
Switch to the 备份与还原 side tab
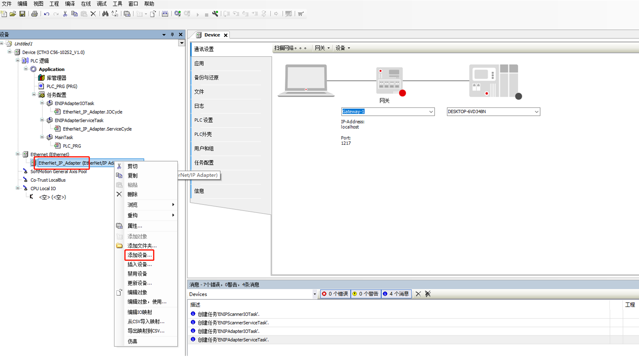coord(206,78)
